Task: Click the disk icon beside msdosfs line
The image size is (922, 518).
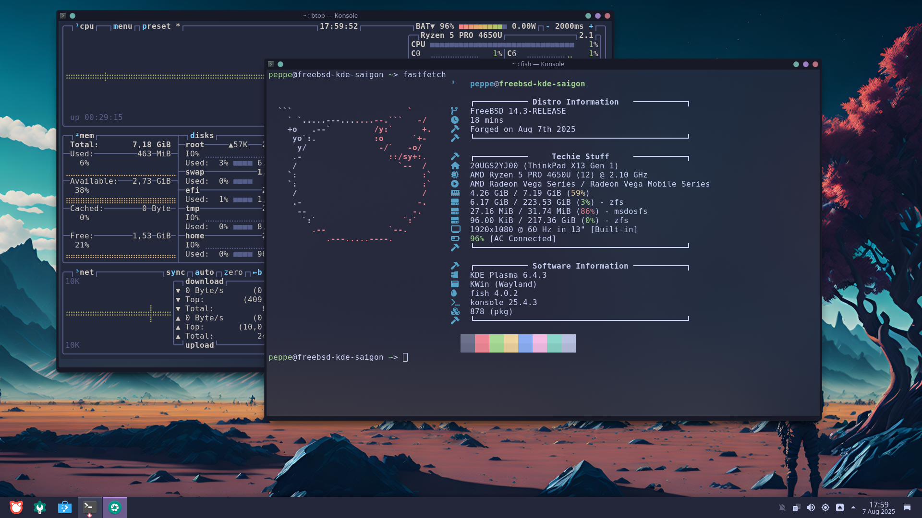Action: [x=455, y=211]
